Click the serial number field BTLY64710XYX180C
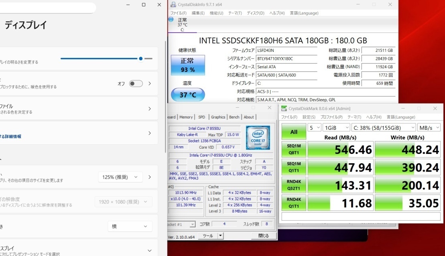The width and height of the screenshot is (445, 256). coord(287,59)
